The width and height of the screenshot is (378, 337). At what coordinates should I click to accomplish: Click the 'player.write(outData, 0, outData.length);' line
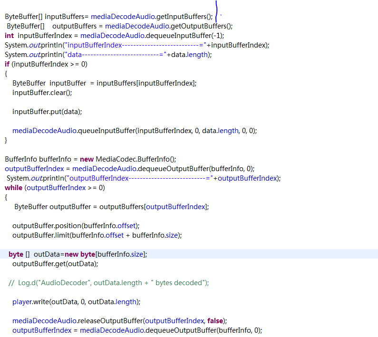[x=77, y=302]
